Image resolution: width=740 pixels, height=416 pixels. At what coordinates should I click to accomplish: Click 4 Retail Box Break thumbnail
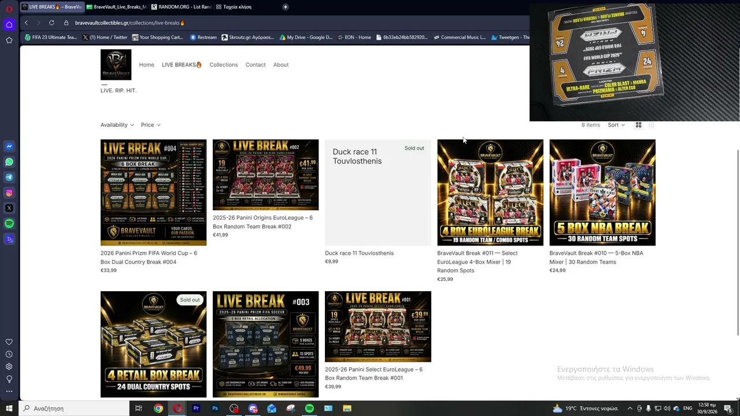153,344
